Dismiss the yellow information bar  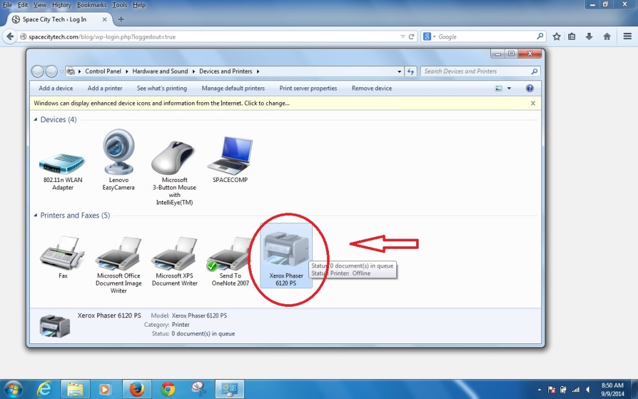pyautogui.click(x=533, y=103)
